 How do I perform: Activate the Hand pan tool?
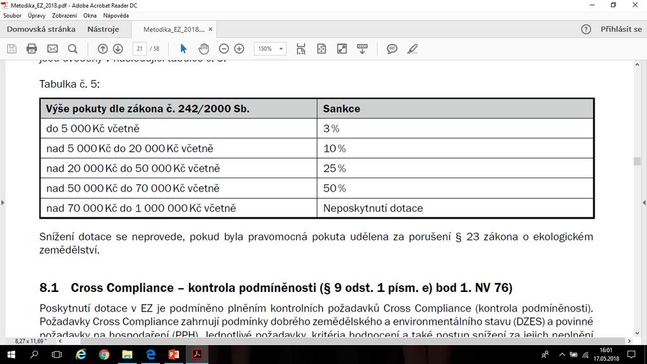[x=203, y=49]
